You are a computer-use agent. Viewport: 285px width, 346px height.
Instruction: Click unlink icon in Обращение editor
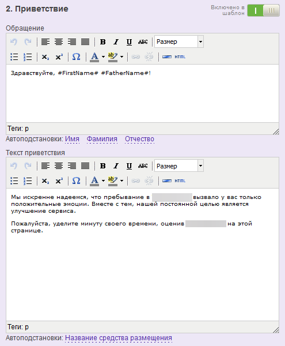pyautogui.click(x=149, y=57)
